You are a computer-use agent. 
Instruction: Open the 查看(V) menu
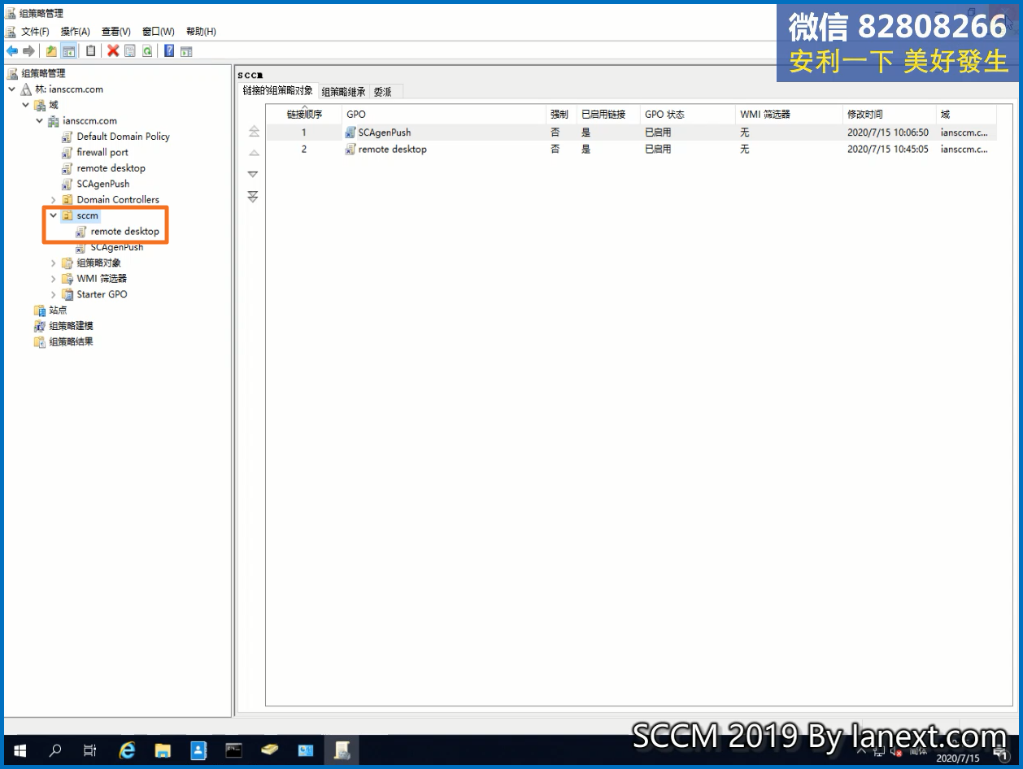pos(115,32)
